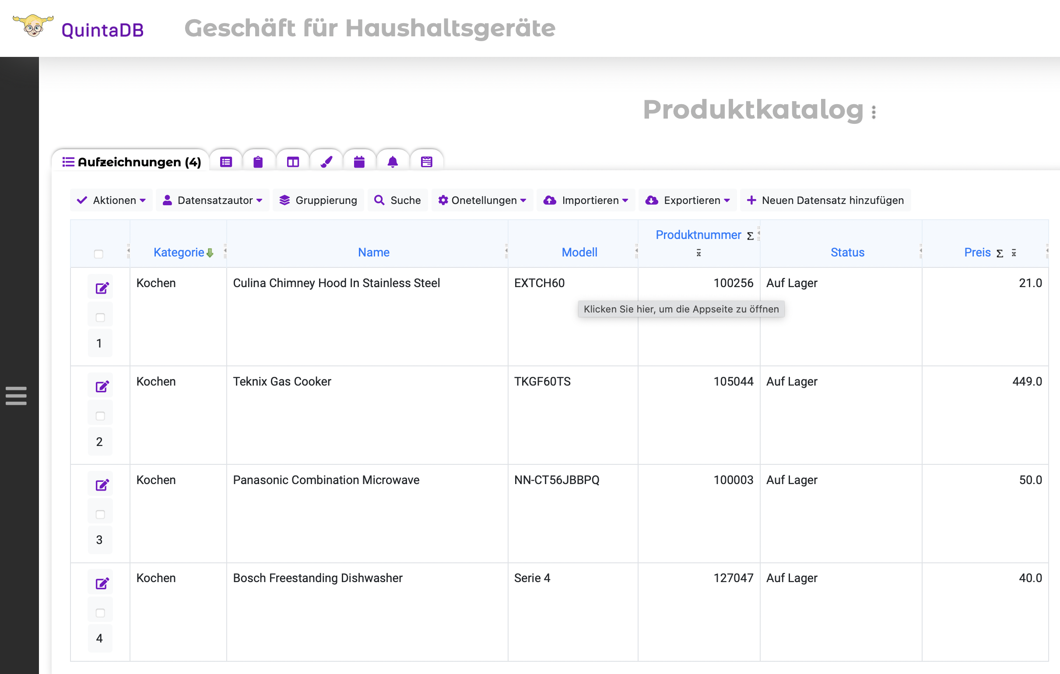Image resolution: width=1060 pixels, height=674 pixels.
Task: Expand the Exportieren dropdown
Action: click(688, 200)
